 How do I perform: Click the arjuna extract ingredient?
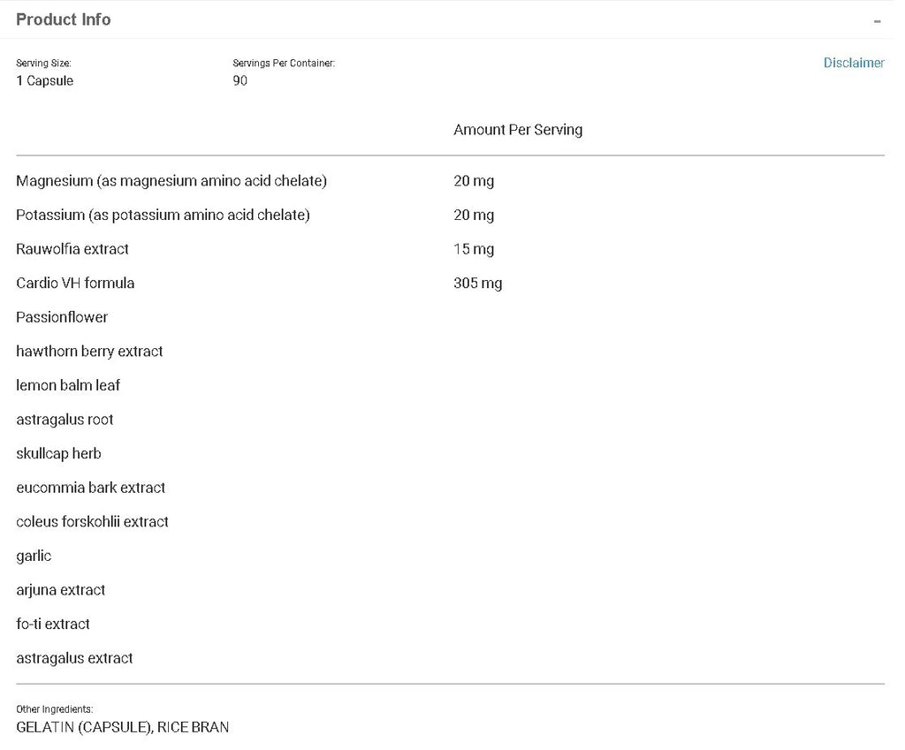point(60,590)
